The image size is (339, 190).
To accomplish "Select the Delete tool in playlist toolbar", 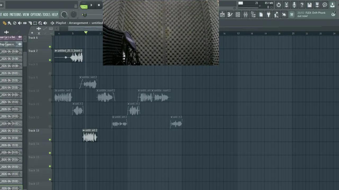I will coord(15,23).
